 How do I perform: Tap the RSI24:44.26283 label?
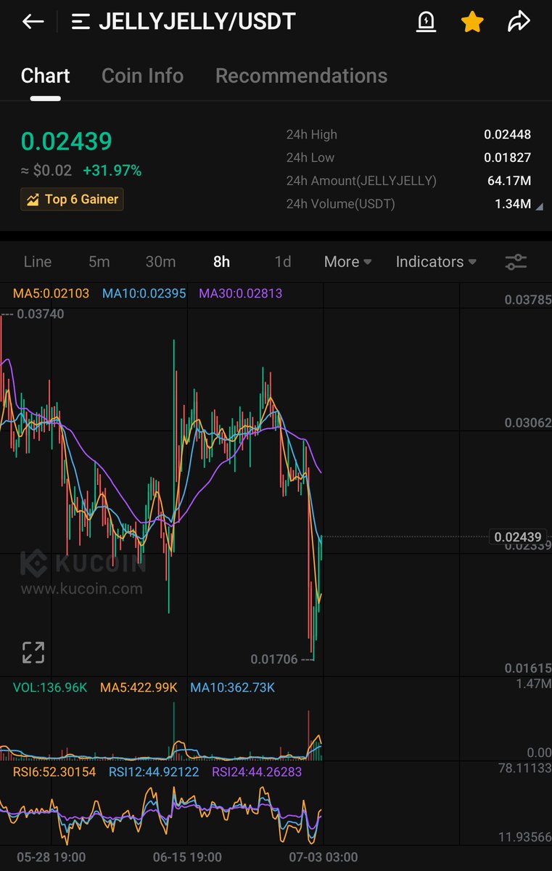[257, 772]
